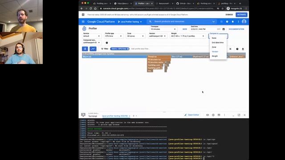Viewport: 285px width, 160px height.
Task: Remove the Metric: CPU time filter chip
Action: tap(128, 49)
